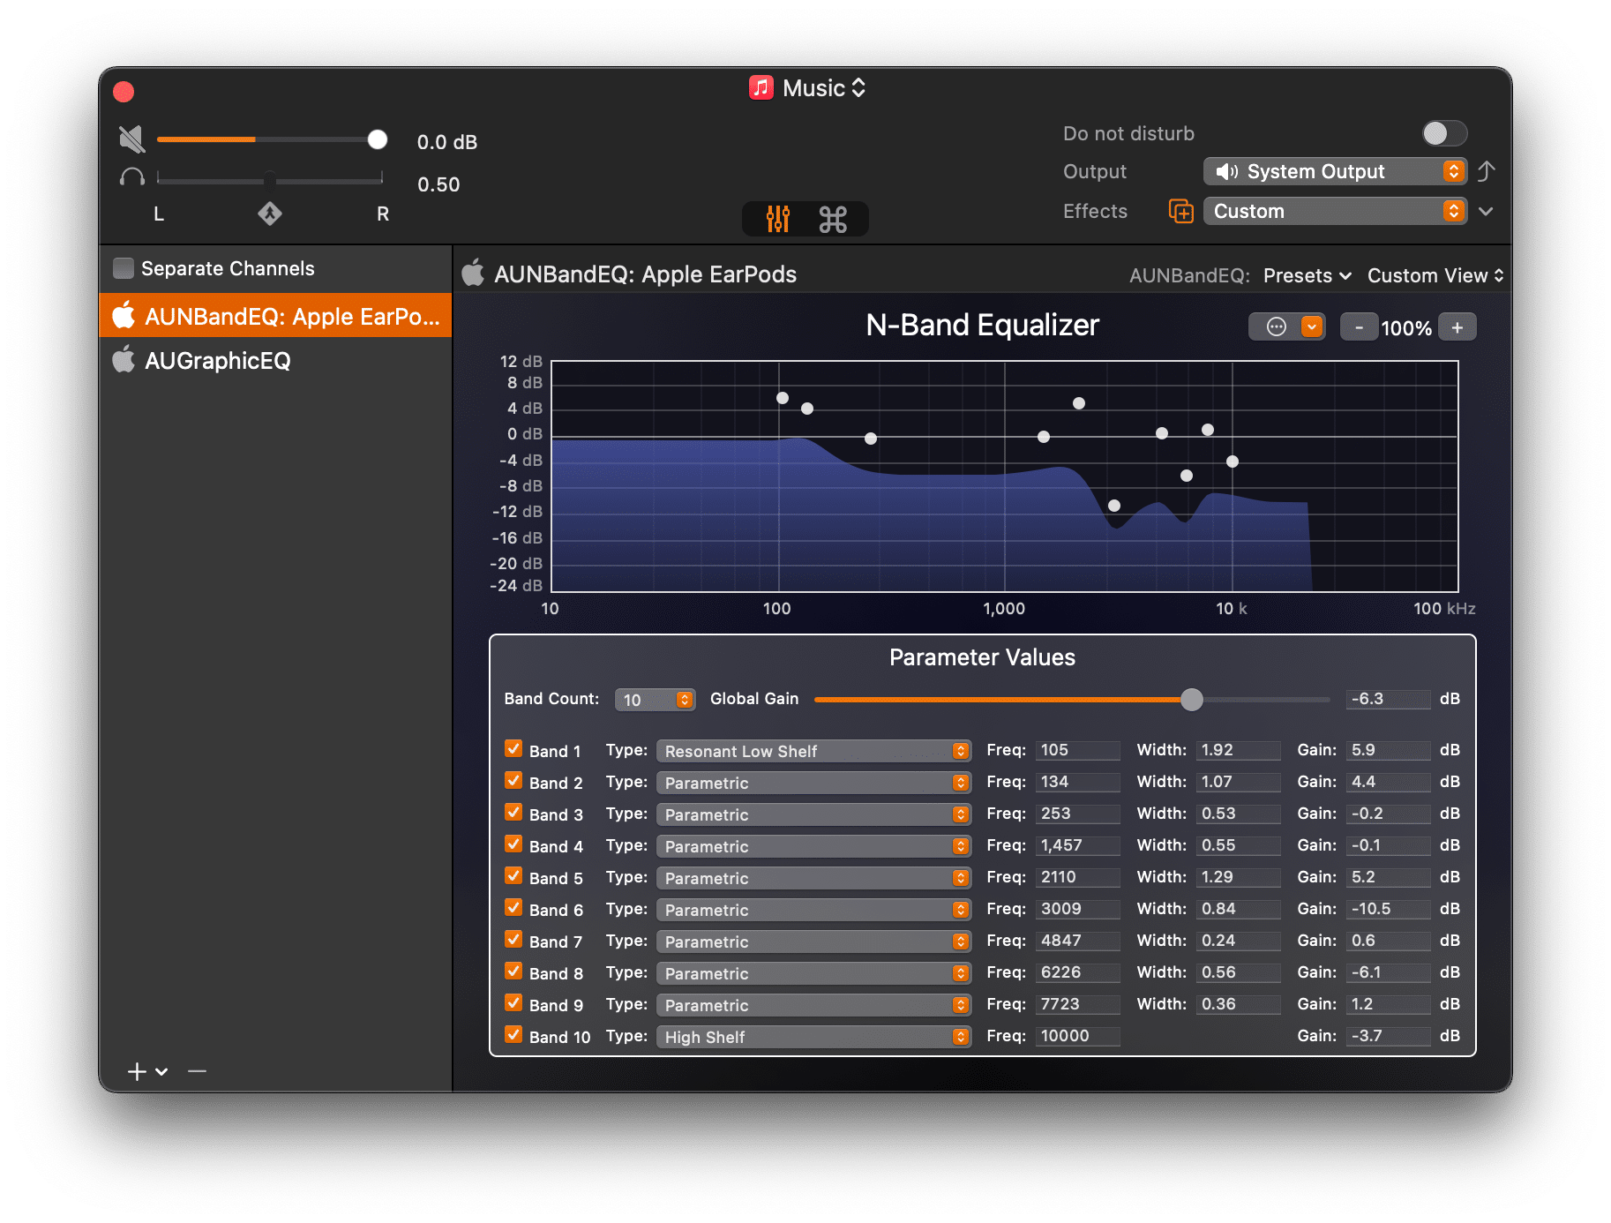Select AUGraphicEQ in the effects list

276,360
